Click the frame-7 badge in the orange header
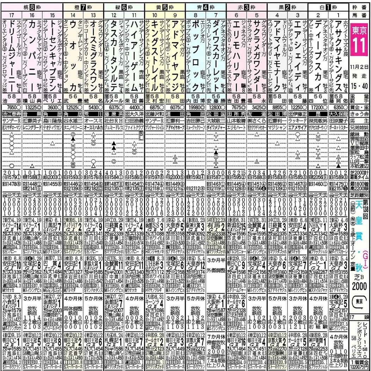371x371 pixels. click(x=83, y=7)
